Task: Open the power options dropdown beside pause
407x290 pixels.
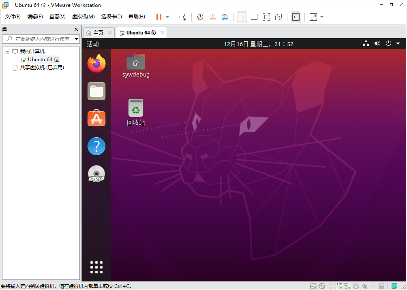Action: click(x=167, y=17)
